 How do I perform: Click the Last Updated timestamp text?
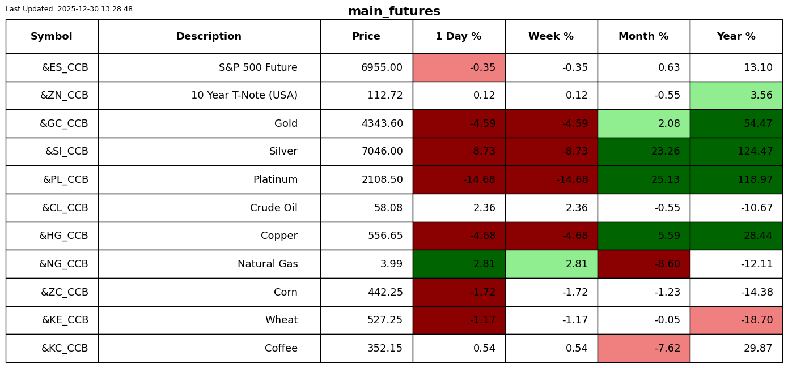tap(69, 9)
